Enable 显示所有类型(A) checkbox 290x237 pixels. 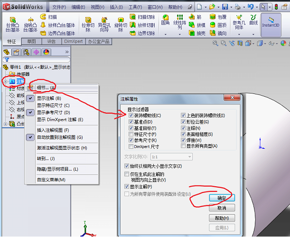click(183, 146)
